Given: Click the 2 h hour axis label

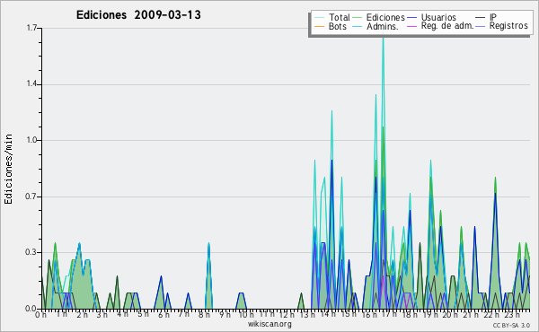Looking at the screenshot, I should click(x=82, y=314).
